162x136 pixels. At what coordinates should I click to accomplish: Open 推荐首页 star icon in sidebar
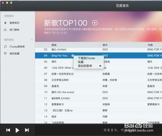5,23
